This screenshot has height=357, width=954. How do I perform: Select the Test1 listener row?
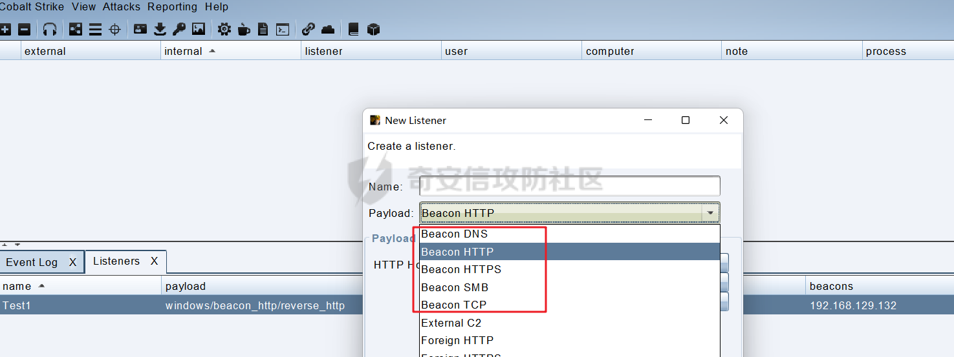point(181,305)
